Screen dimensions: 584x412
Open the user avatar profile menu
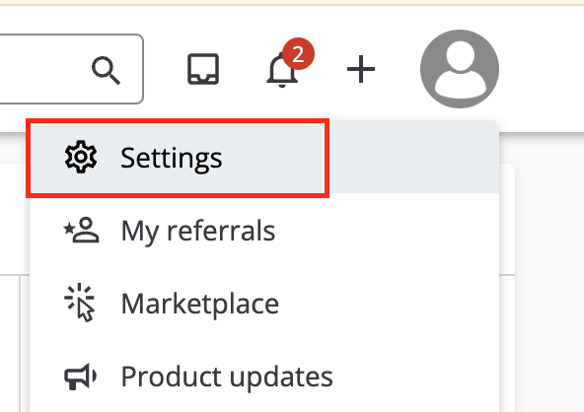click(460, 69)
